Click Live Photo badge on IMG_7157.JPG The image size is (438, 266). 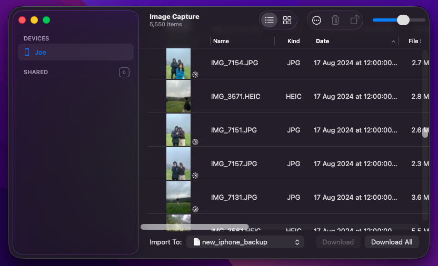point(195,176)
